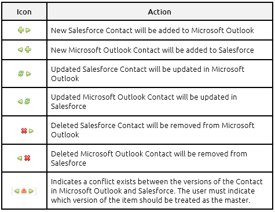Click red X for removal from Outlook
Screen dimensions: 275x212
24,131
